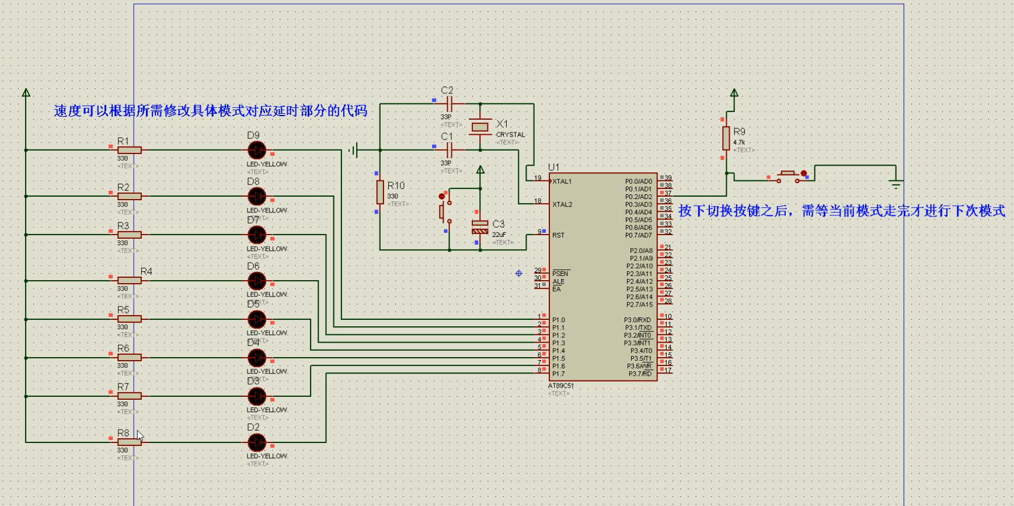Click the P2.0/A8 pin label
This screenshot has height=506, width=1014.
[x=641, y=250]
